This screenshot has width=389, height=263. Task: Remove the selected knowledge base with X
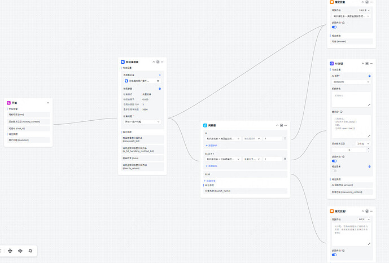[158, 81]
